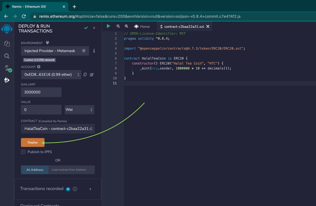Image resolution: width=316 pixels, height=206 pixels.
Task: Click the At Address button
Action: click(35, 170)
